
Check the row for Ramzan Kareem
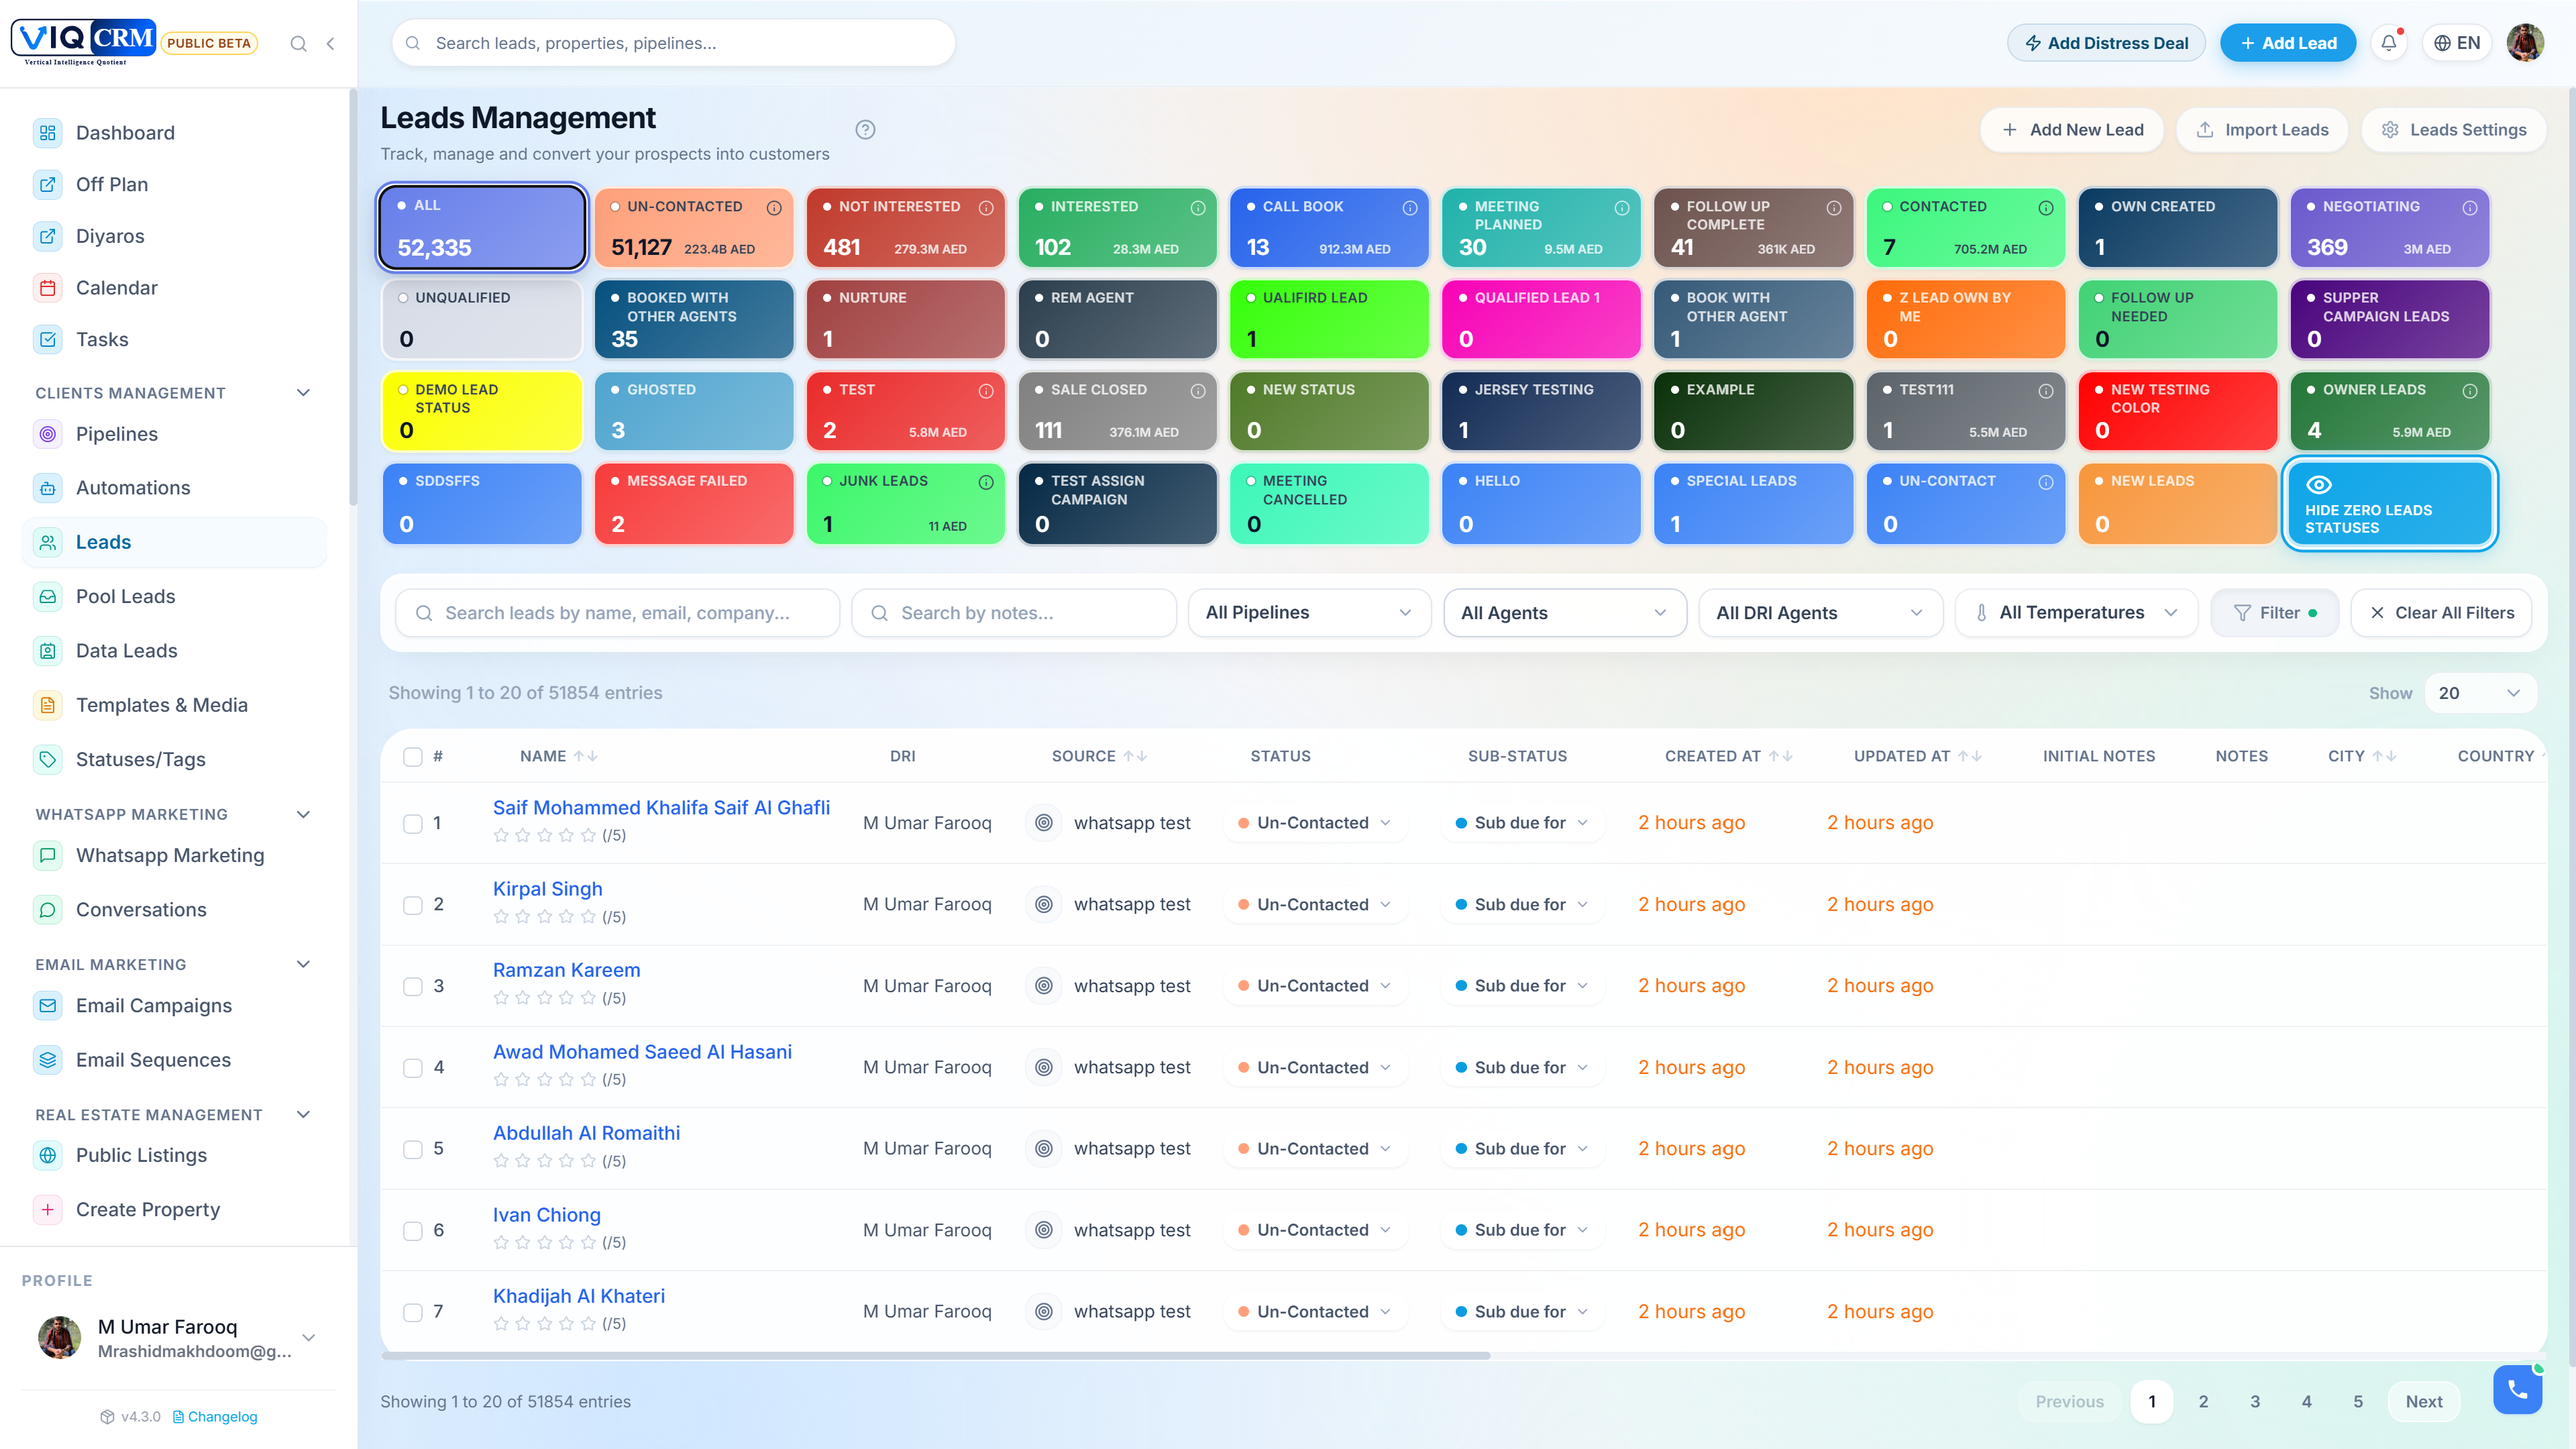pos(413,986)
